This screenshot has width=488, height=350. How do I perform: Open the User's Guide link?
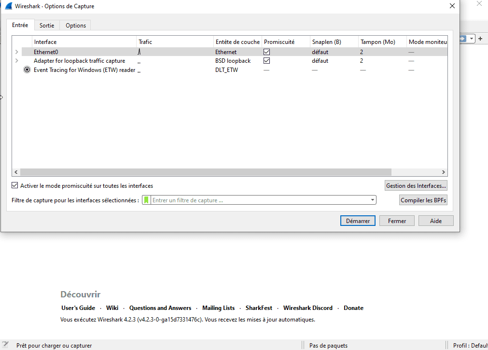point(78,308)
